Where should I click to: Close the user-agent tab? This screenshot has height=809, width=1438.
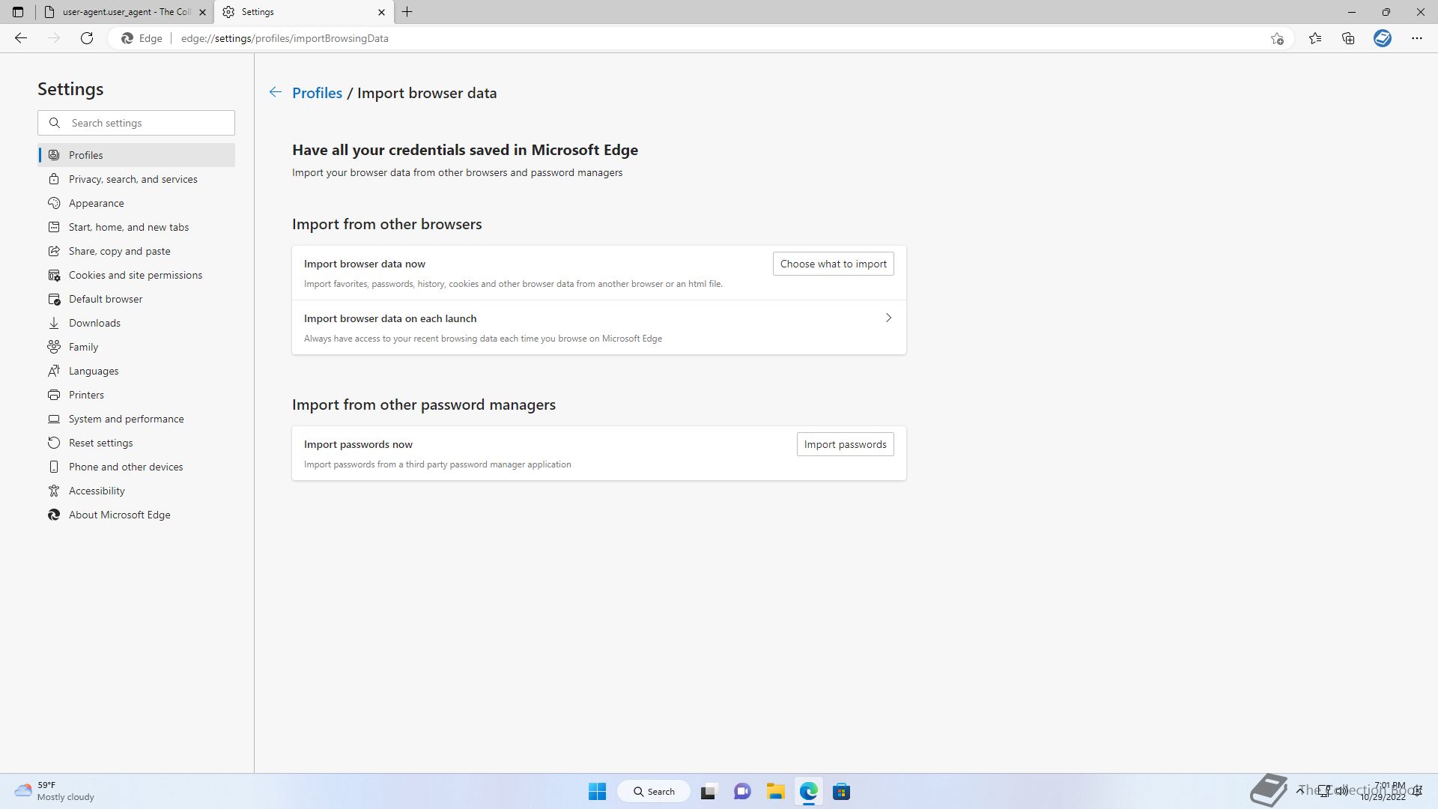202,12
